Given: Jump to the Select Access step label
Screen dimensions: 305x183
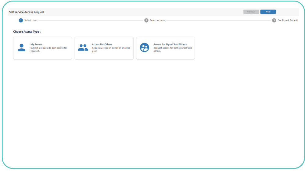Looking at the screenshot, I should point(157,20).
